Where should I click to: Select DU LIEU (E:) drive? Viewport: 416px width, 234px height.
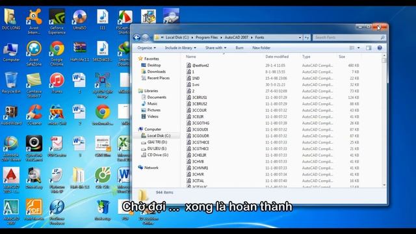[153, 148]
